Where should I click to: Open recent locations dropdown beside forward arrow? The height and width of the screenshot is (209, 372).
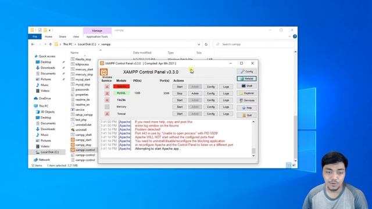tap(45, 44)
